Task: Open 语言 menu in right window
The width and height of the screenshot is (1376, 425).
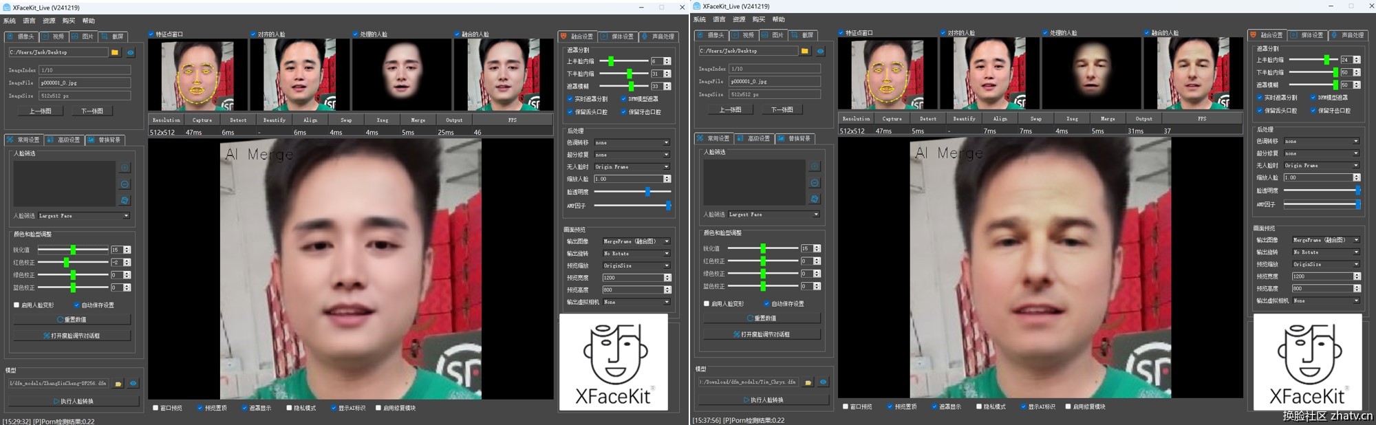Action: [x=719, y=19]
